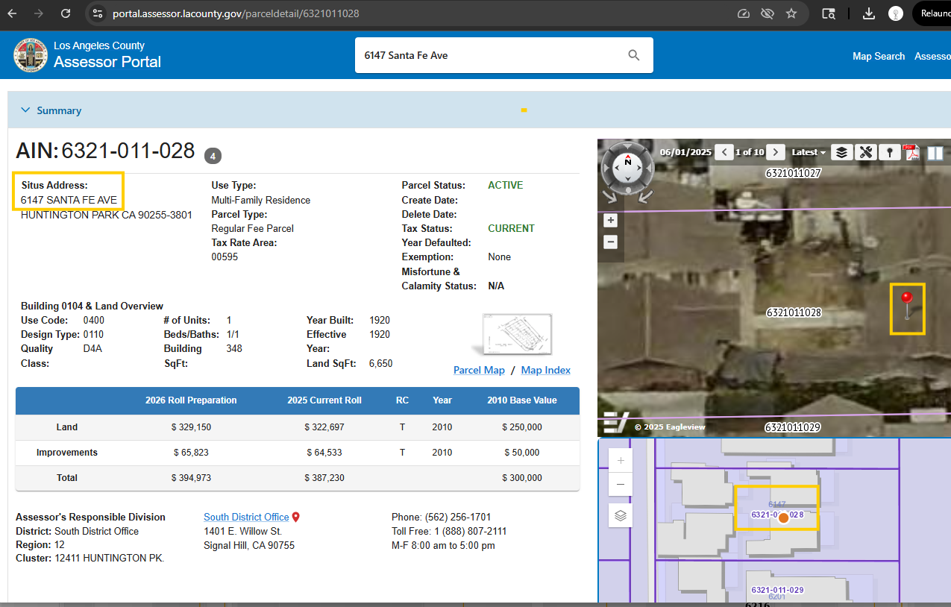Zoom out on the aerial image
Image resolution: width=951 pixels, height=607 pixels.
pos(610,242)
